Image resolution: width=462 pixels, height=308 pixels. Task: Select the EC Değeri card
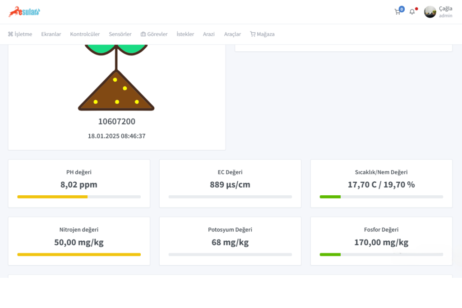pyautogui.click(x=230, y=183)
